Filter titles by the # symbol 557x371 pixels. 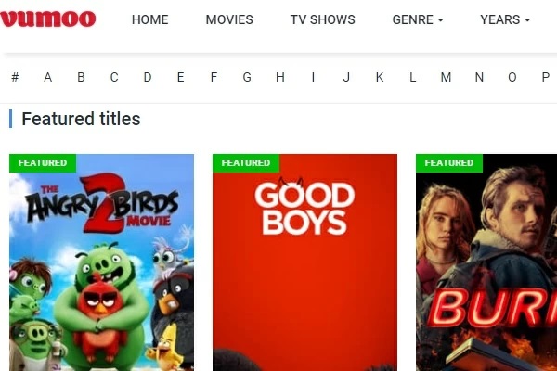[15, 77]
